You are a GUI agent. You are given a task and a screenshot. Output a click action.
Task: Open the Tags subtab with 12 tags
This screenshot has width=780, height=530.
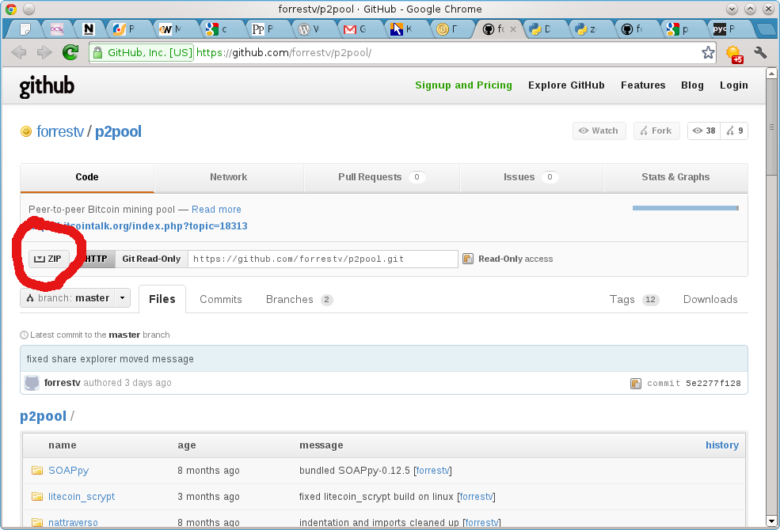[x=634, y=300]
